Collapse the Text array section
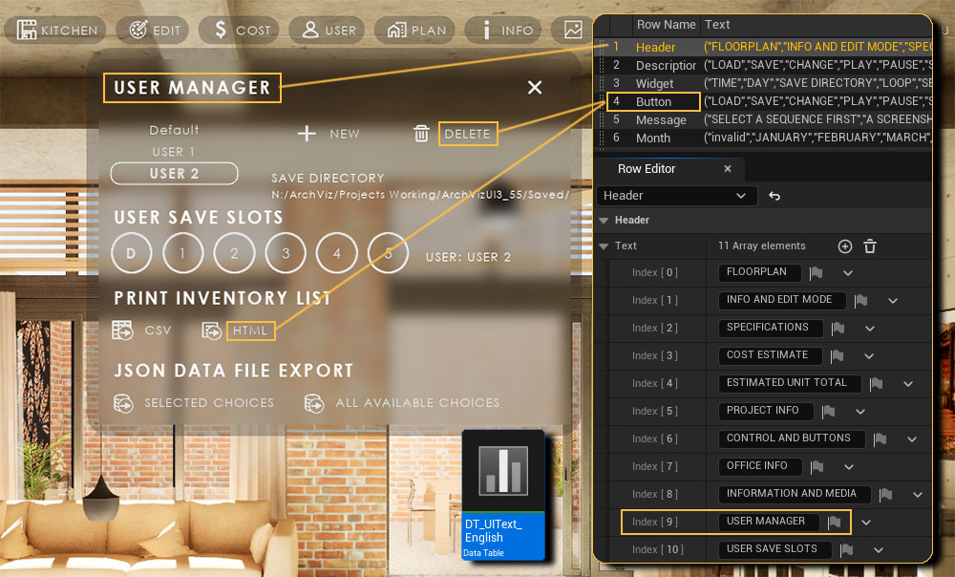The width and height of the screenshot is (955, 577). pyautogui.click(x=604, y=246)
